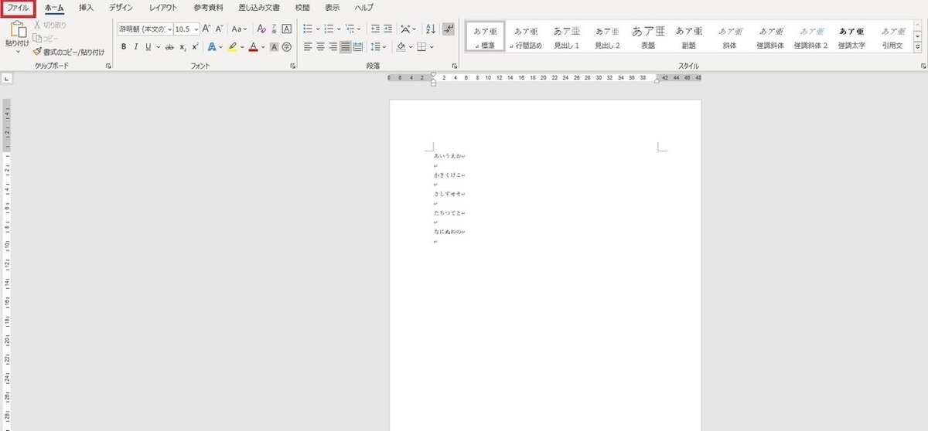Open underline style dropdown arrow
The width and height of the screenshot is (928, 431).
coord(158,46)
